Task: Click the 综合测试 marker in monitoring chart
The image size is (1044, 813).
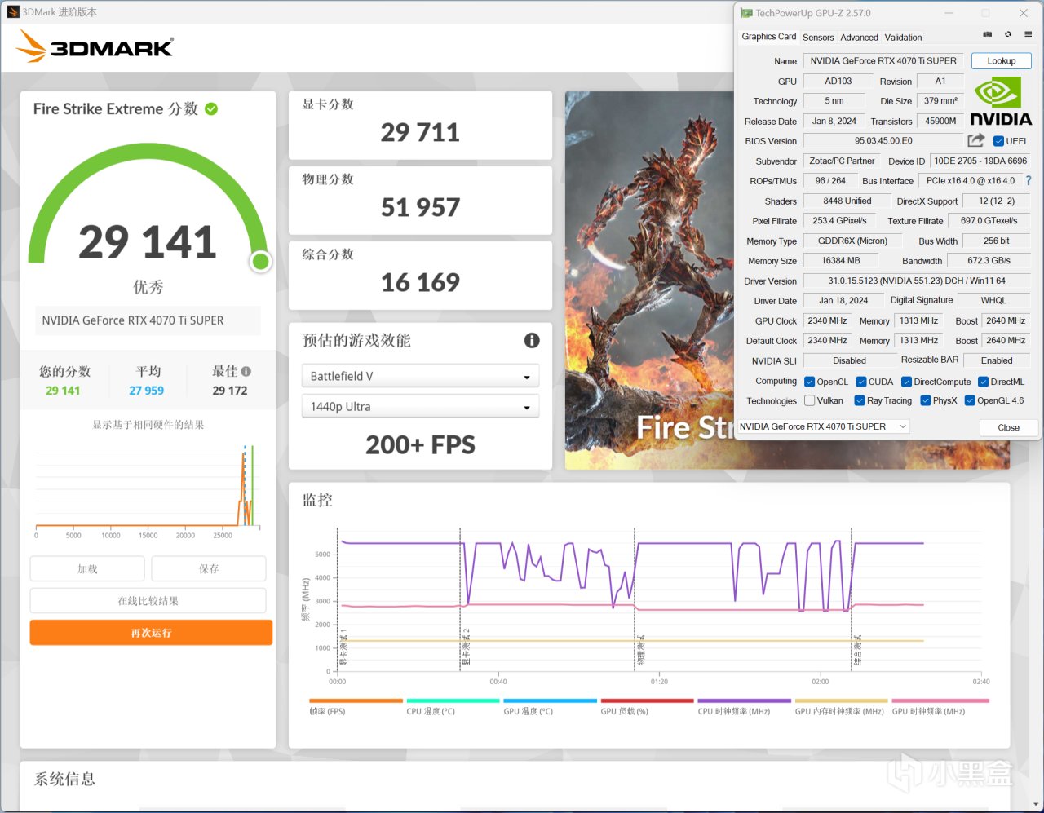Action: pos(858,650)
